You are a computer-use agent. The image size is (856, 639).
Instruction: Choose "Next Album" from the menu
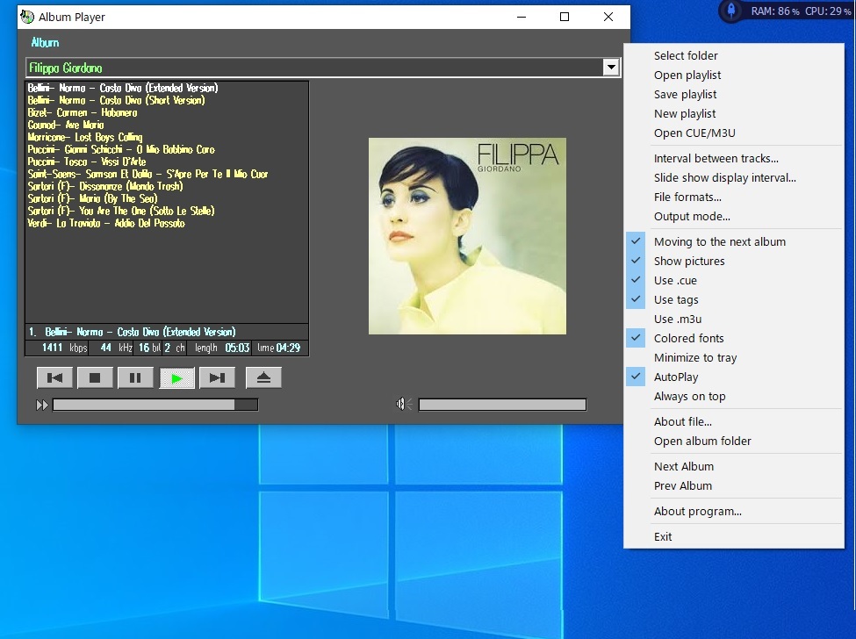click(x=684, y=466)
